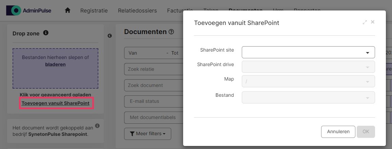Image resolution: width=392 pixels, height=149 pixels.
Task: Open the Relatiedossiers menu
Action: (137, 11)
